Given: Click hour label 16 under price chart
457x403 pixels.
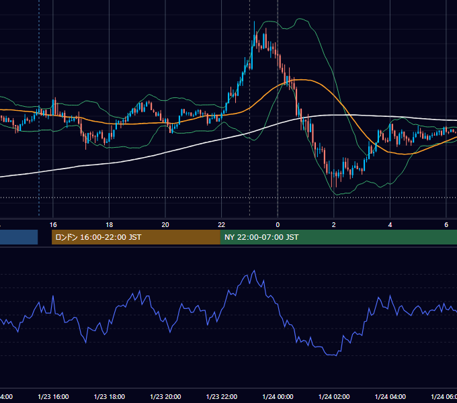Looking at the screenshot, I should pyautogui.click(x=53, y=225).
